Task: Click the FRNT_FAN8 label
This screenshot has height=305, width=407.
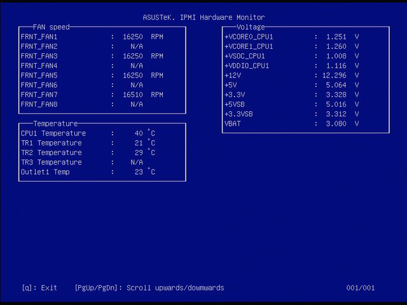Action: pos(39,104)
